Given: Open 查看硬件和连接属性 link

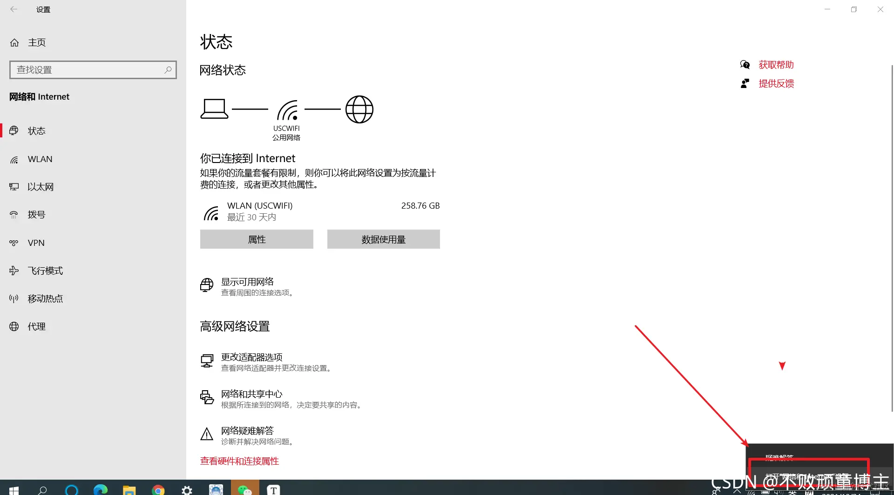Looking at the screenshot, I should coord(239,461).
